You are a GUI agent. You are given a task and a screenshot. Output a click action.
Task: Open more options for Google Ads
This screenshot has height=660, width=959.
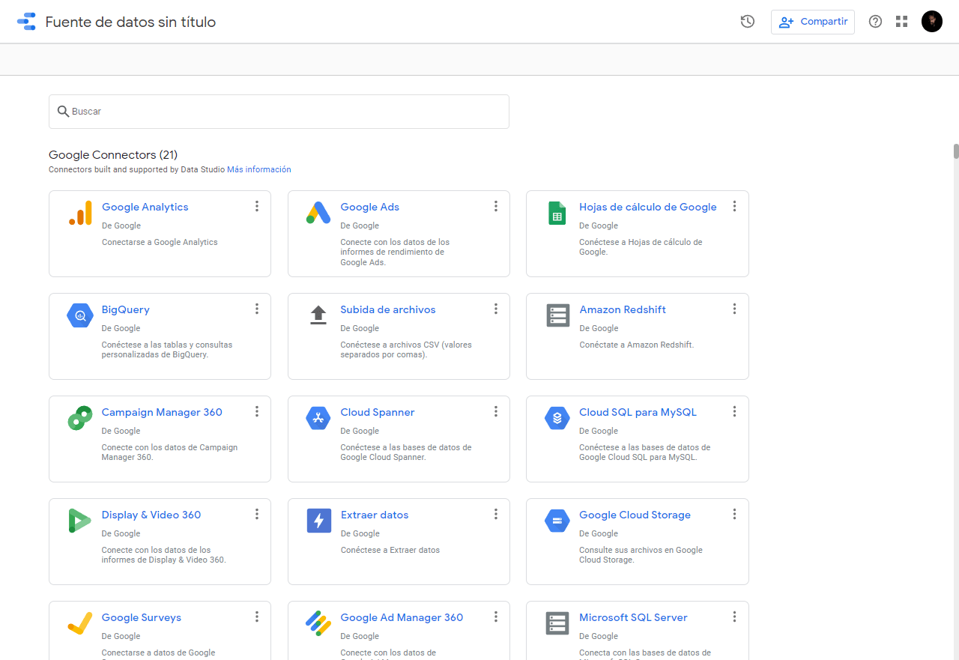coord(496,206)
